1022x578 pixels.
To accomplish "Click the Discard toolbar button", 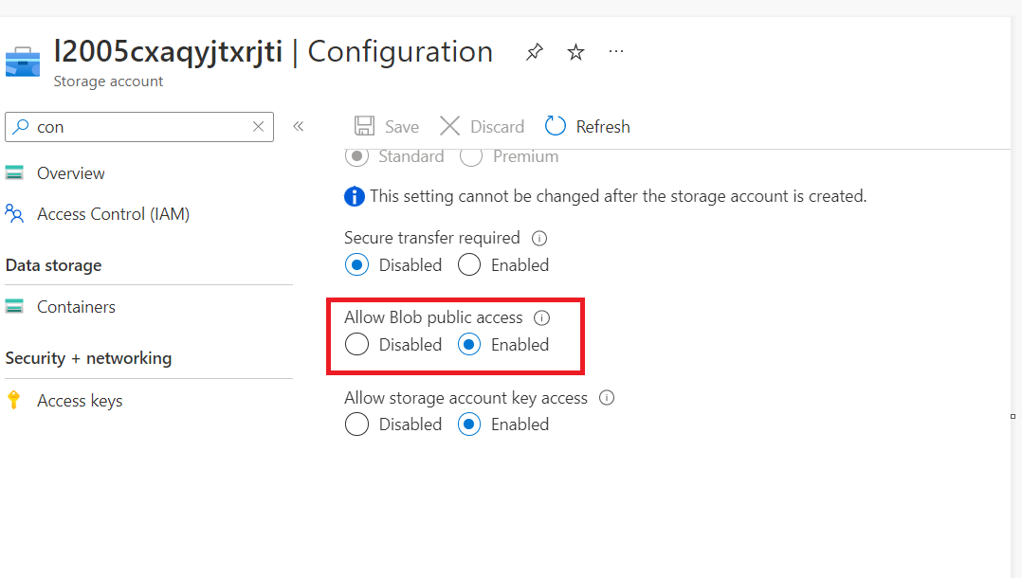I will (483, 127).
